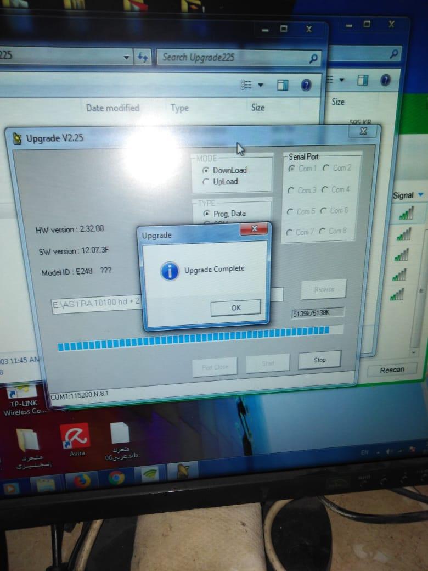428x571 pixels.
Task: Select the UpLoad mode radio button
Action: [206, 182]
